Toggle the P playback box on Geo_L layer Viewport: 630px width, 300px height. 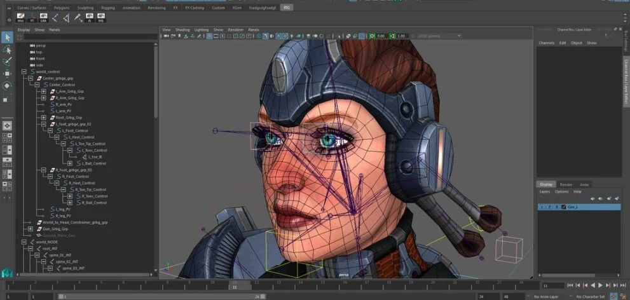coord(549,207)
